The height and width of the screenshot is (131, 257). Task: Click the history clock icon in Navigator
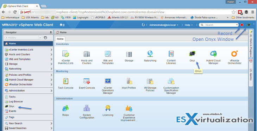click(45, 38)
